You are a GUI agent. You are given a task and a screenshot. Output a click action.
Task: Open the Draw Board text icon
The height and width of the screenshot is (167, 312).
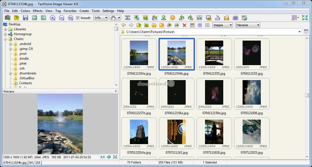pos(155,18)
